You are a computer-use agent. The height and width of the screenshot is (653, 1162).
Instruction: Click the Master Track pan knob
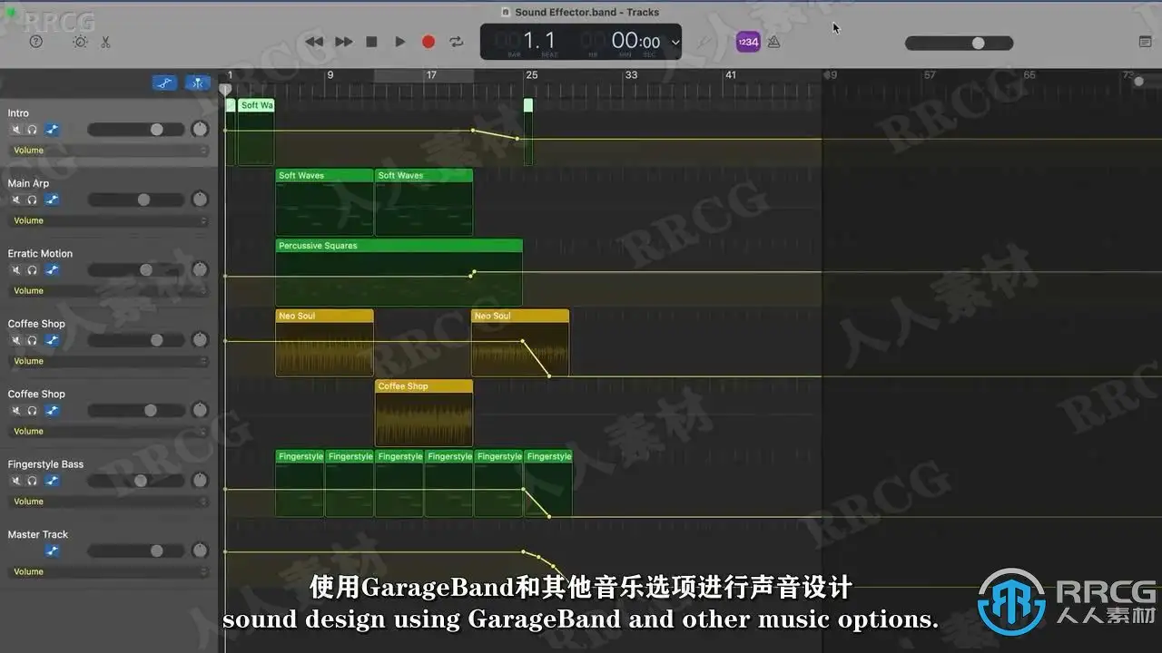tap(200, 551)
